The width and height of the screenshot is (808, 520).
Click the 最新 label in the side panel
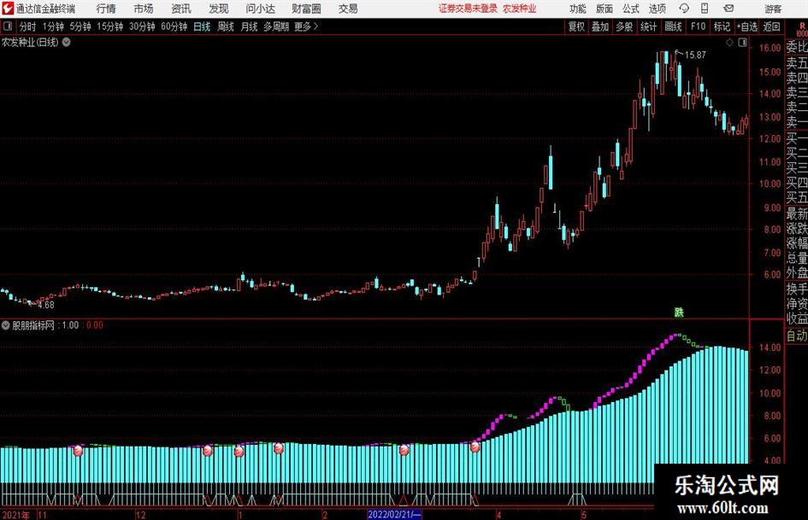point(797,213)
